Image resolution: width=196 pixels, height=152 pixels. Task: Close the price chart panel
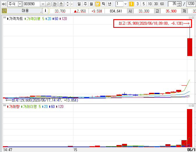click(193, 18)
